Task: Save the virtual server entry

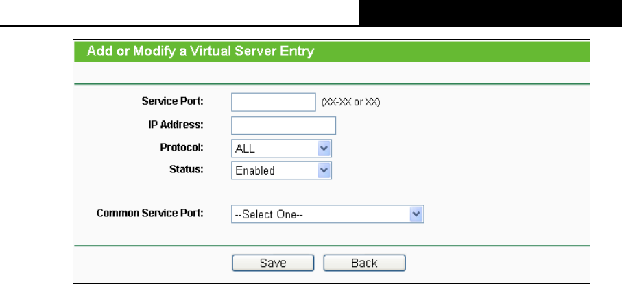Action: pyautogui.click(x=273, y=263)
